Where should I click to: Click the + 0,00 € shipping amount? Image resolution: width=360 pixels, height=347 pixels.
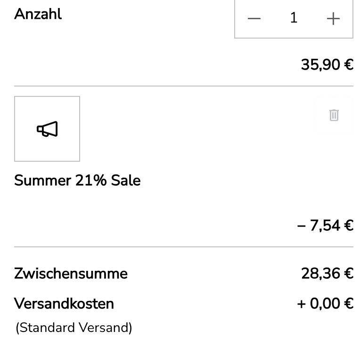tap(325, 304)
